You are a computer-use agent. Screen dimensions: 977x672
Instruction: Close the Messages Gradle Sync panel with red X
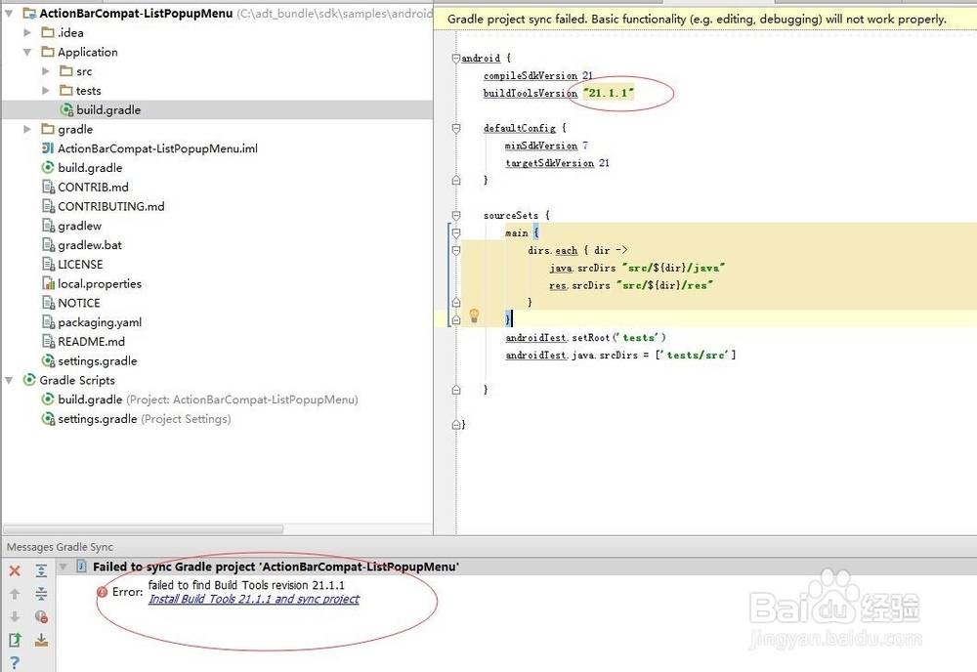click(x=15, y=570)
